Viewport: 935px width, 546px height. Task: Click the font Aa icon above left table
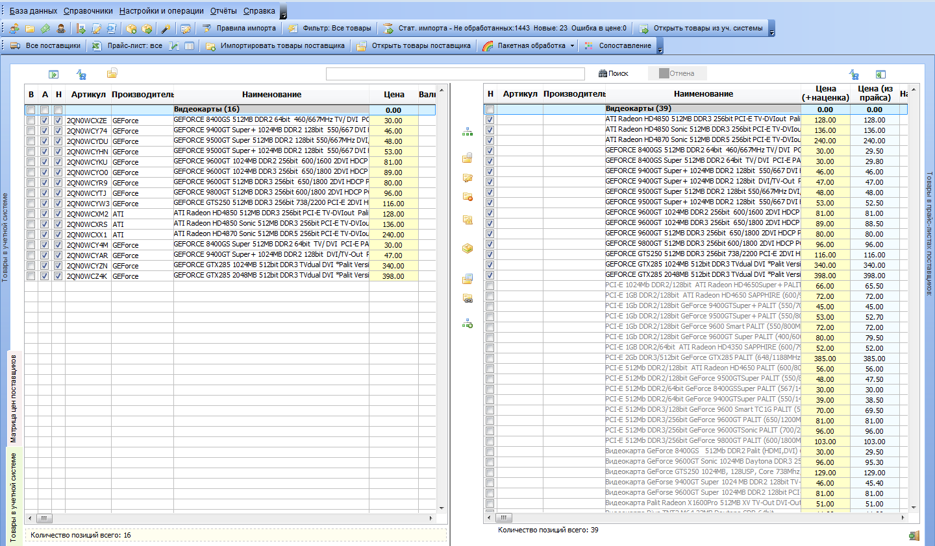pos(81,75)
